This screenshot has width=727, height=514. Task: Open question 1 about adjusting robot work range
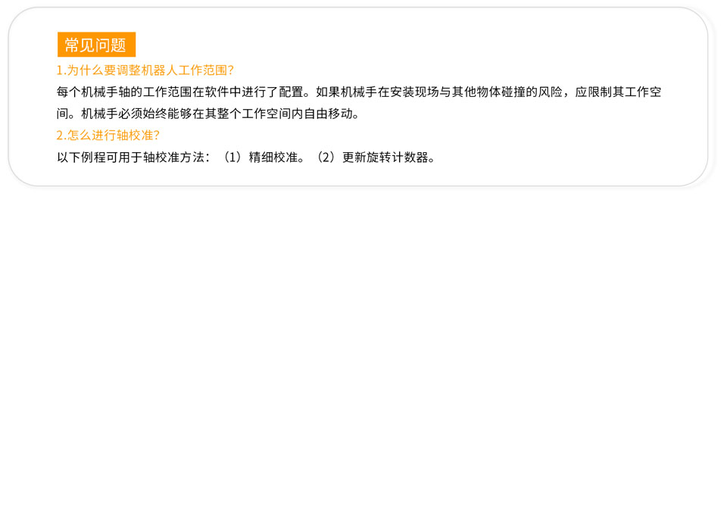pos(145,70)
